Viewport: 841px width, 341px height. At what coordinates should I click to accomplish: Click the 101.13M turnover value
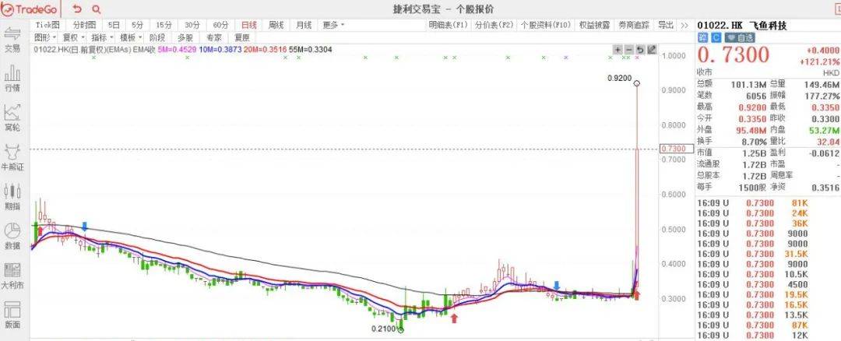tap(749, 84)
